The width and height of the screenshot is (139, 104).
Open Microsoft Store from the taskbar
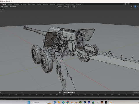point(93,103)
